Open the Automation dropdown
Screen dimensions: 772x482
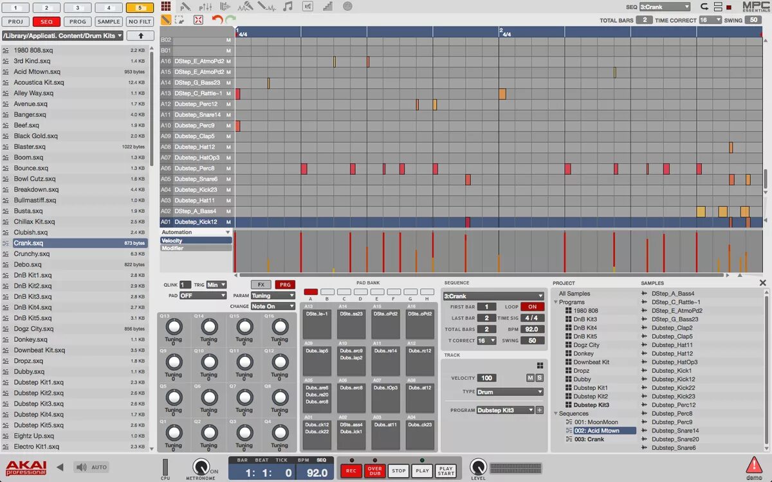(x=196, y=232)
